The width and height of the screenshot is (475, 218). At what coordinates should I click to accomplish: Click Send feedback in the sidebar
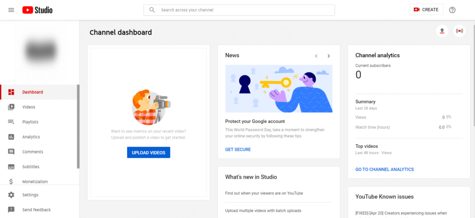point(39,210)
